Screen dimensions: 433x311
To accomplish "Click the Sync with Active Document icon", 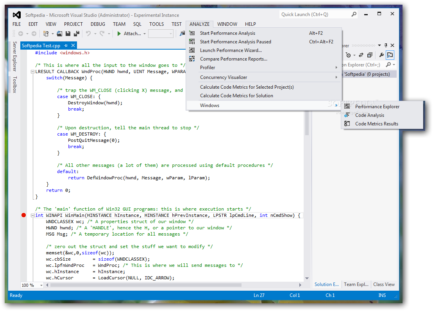I will [x=361, y=55].
